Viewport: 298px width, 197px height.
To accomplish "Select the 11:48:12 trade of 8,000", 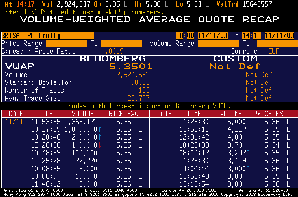I will (x=75, y=184).
